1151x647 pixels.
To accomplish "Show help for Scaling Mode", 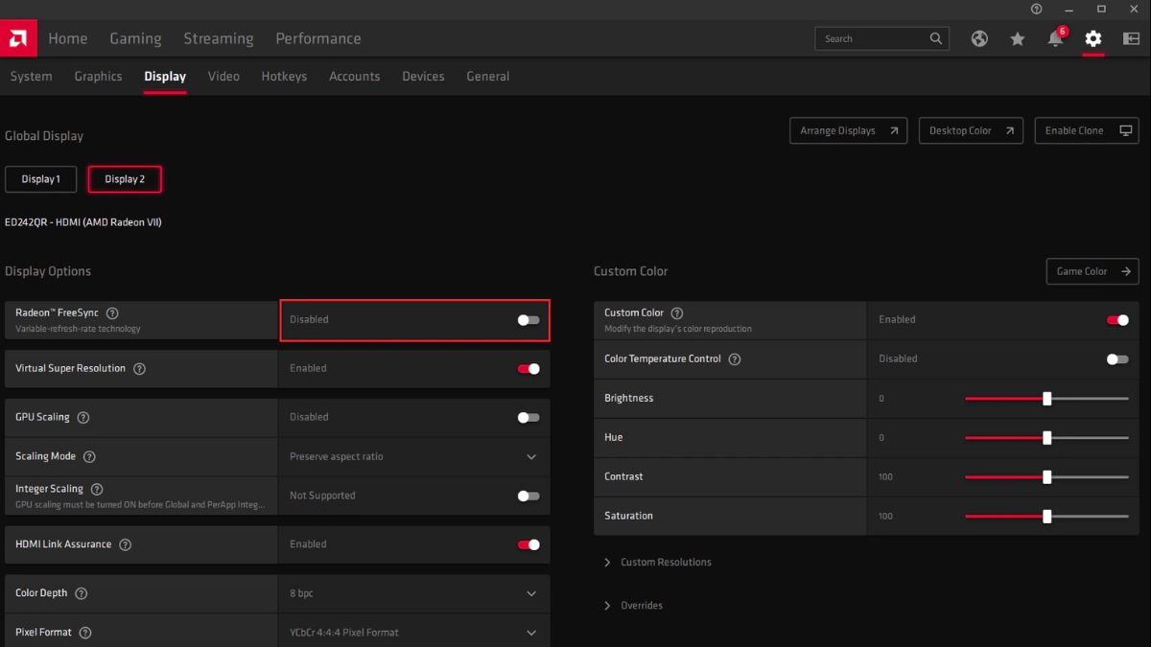I will 89,457.
